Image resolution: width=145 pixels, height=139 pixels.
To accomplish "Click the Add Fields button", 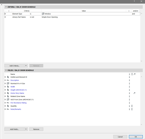I will pyautogui.click(x=14, y=129).
